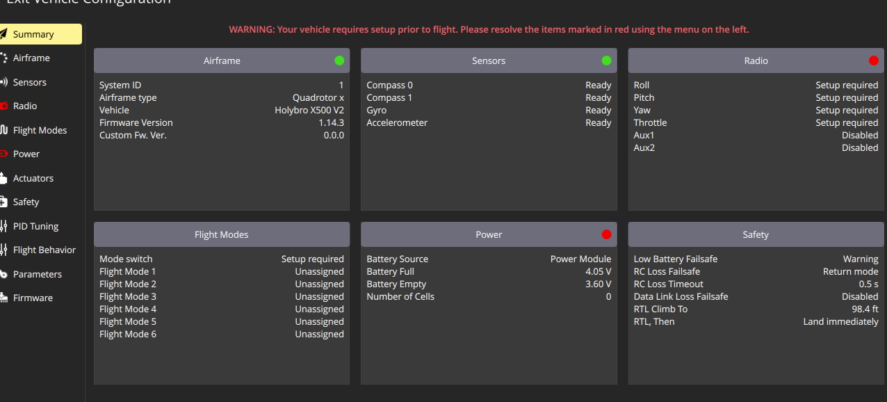This screenshot has width=887, height=402.
Task: Click the red Radio icon in sidebar
Action: pos(3,106)
